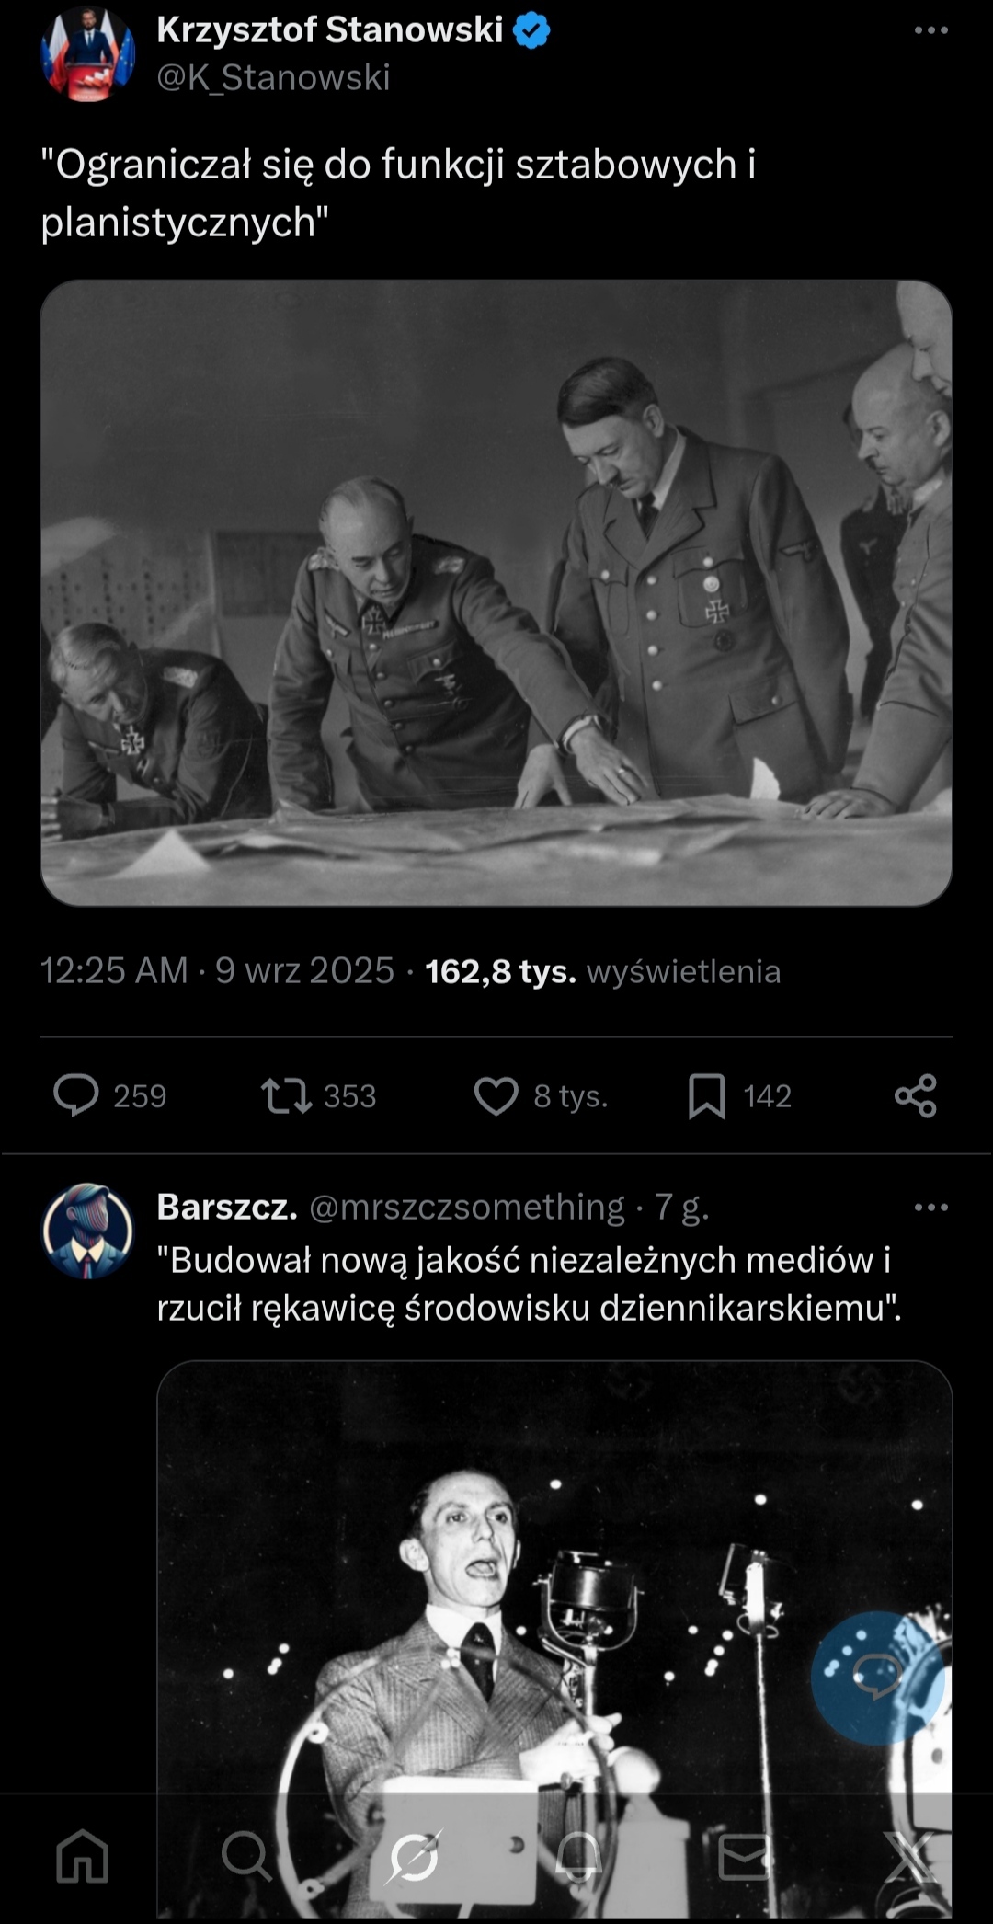993x1924 pixels.
Task: Open the @mrszczsomething handle link
Action: (x=467, y=1207)
